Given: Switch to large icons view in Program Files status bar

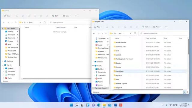Looking at the screenshot, I should (187, 92).
